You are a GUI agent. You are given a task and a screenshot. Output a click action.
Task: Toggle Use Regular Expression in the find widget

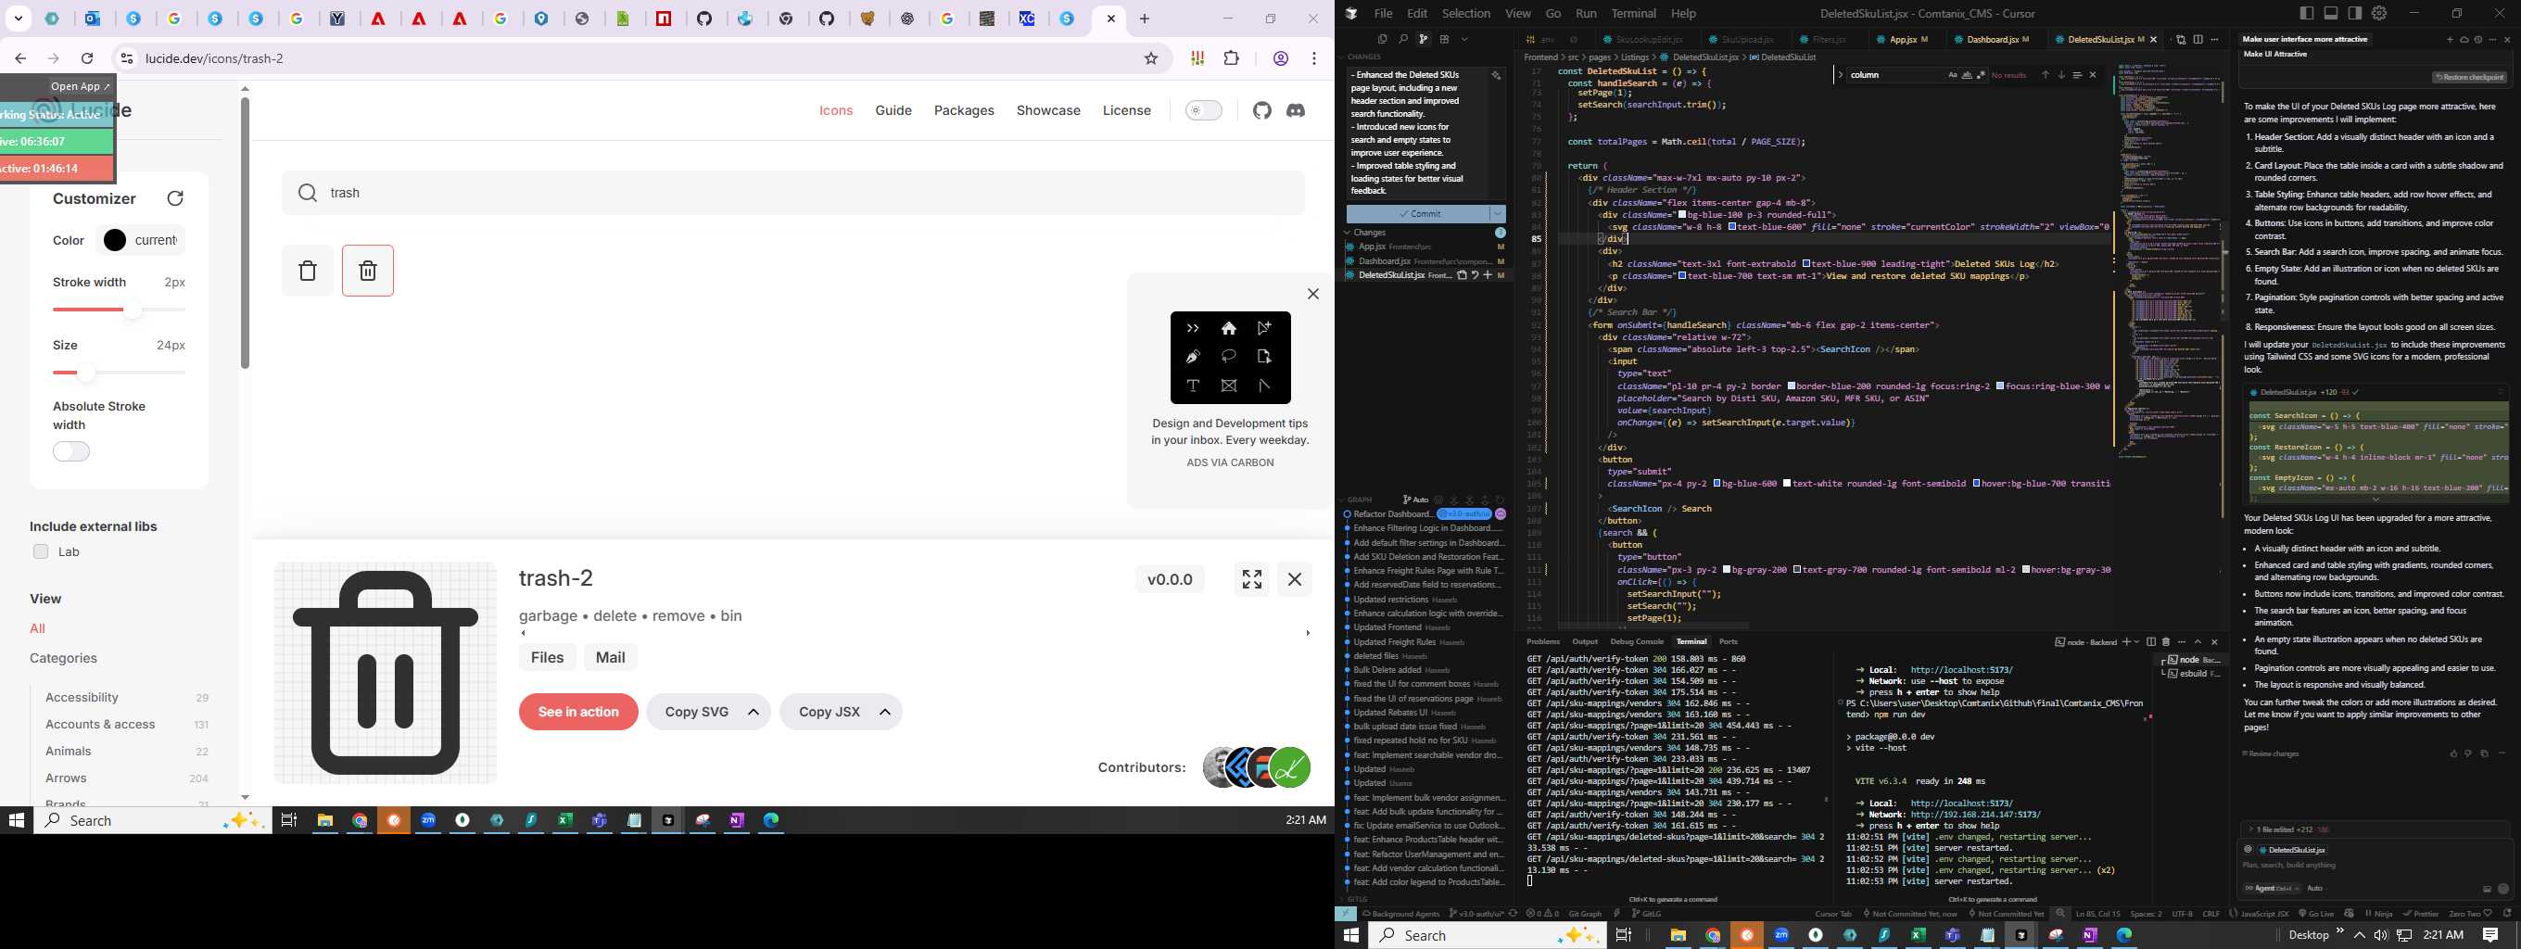point(1981,74)
